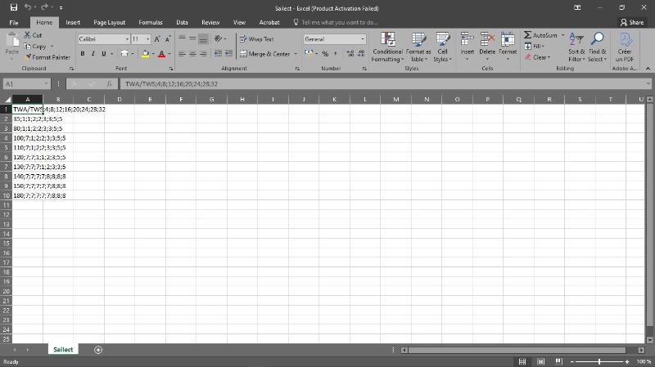Screen dimensions: 655x367
Task: Save the workbook using the floppy disk icon
Action: coord(14,7)
